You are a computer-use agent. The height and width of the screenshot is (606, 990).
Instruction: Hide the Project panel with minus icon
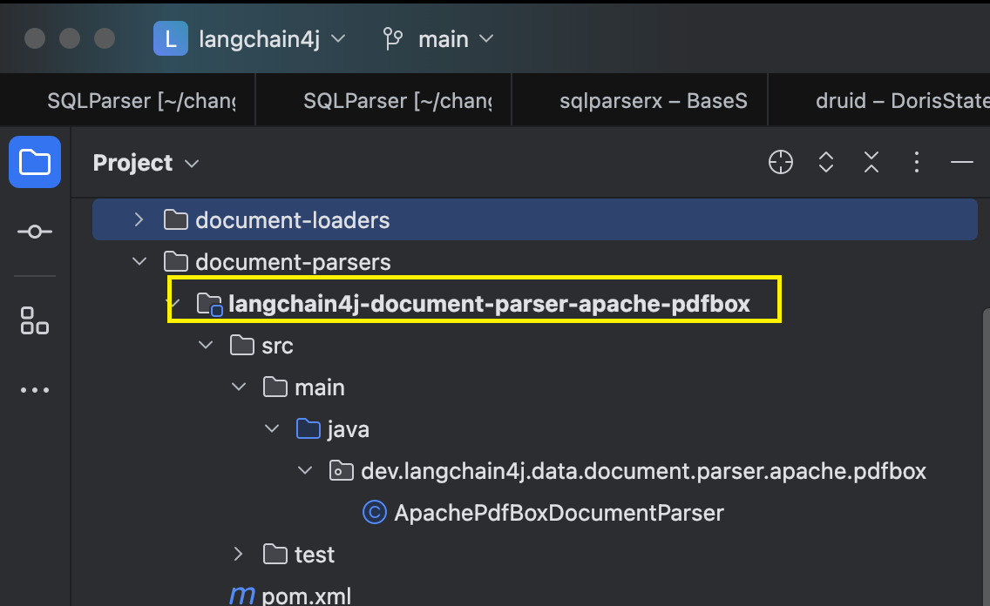[x=961, y=162]
